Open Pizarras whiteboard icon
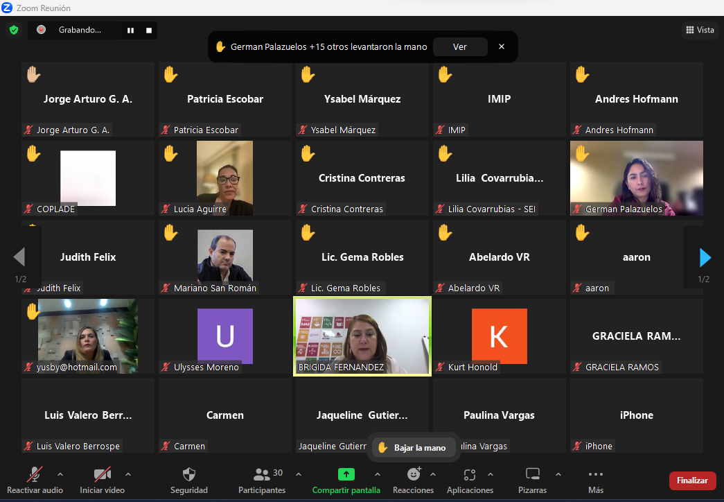Viewport: 724px width, 502px height. pyautogui.click(x=532, y=475)
